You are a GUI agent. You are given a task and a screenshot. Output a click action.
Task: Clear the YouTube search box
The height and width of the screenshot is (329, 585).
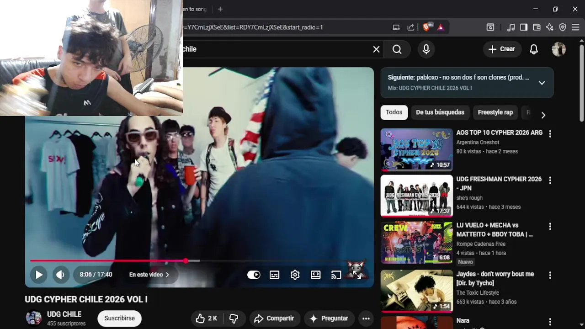click(376, 49)
